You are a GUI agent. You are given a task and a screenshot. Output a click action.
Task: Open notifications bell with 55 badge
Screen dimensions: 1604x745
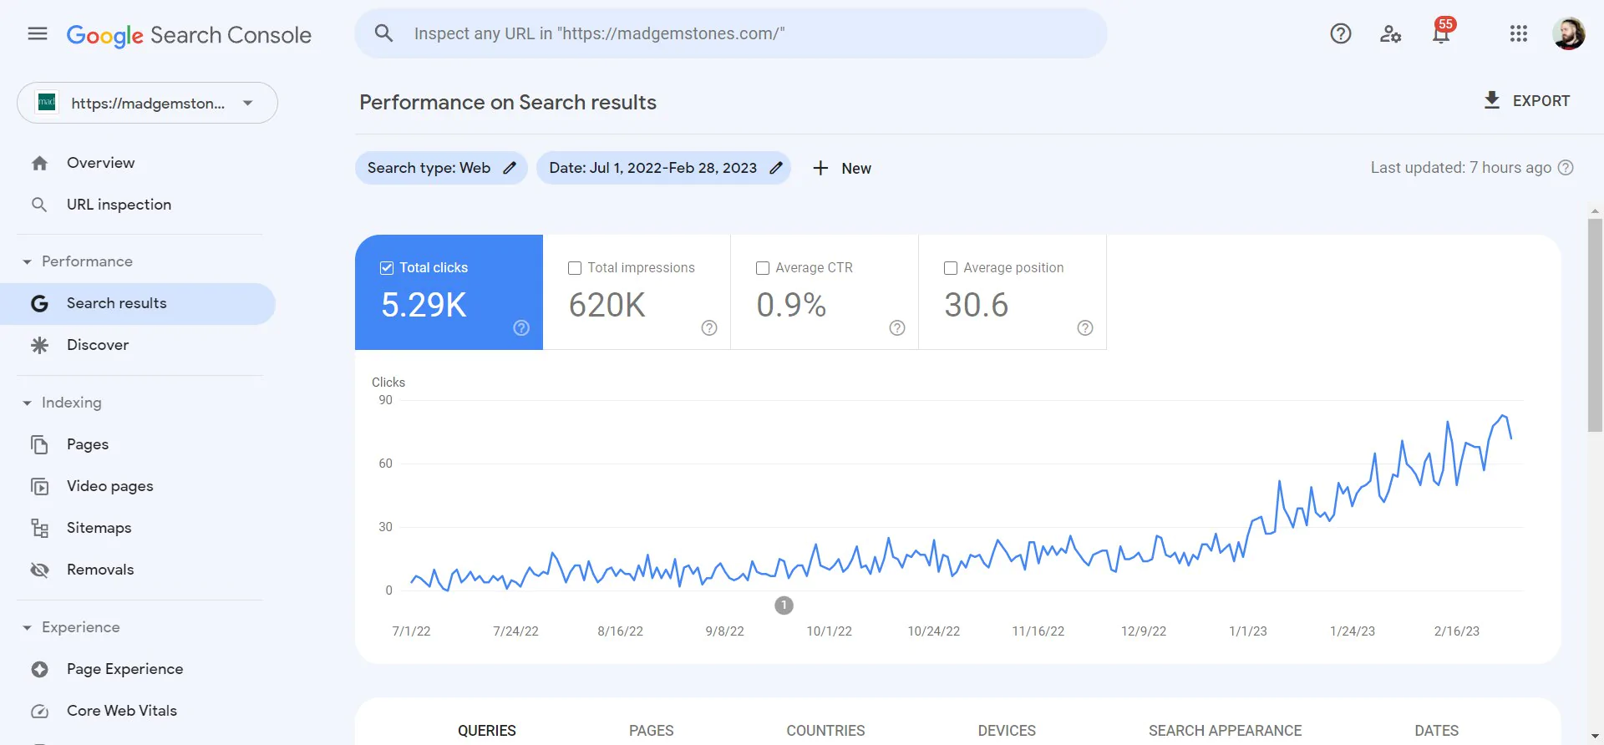click(x=1441, y=34)
